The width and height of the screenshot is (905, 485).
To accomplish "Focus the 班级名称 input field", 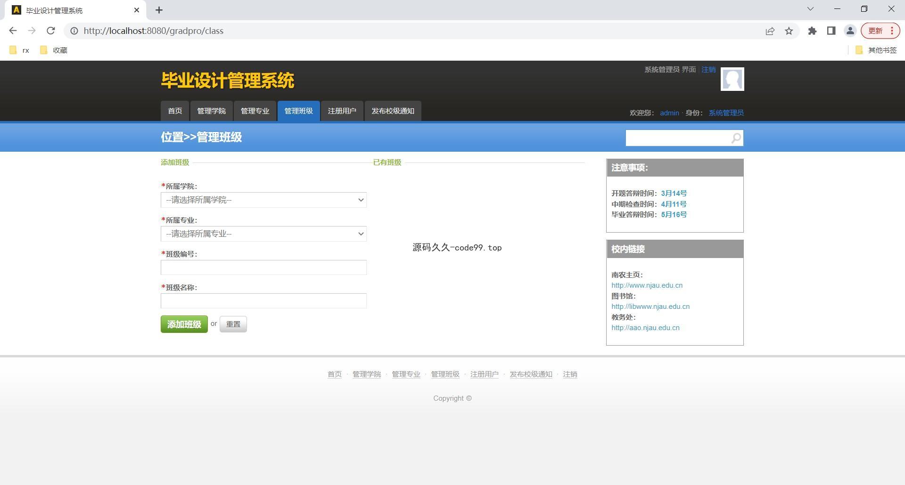I will (x=263, y=301).
